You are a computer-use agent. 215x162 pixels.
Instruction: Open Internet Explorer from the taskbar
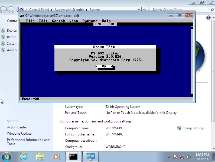[24, 157]
